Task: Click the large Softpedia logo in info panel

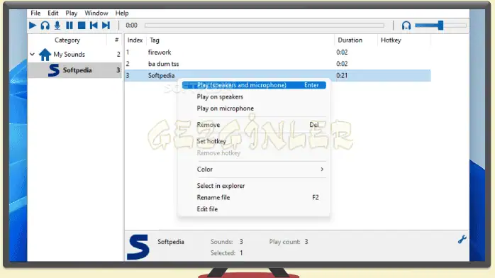Action: point(138,247)
